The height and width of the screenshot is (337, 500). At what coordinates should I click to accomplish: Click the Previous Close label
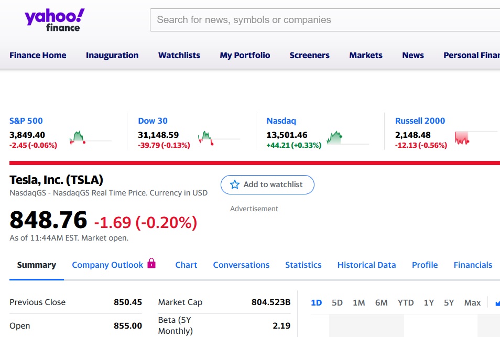click(x=38, y=302)
